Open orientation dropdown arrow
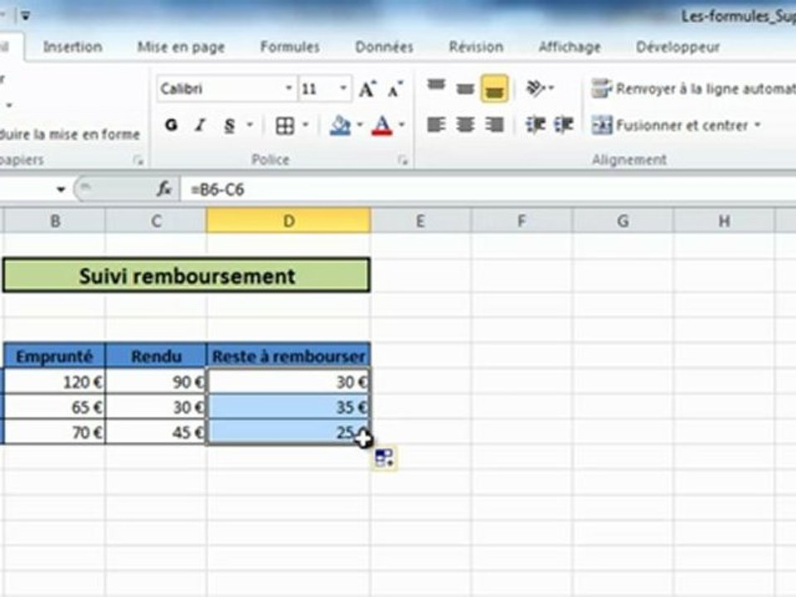Image resolution: width=796 pixels, height=597 pixels. pyautogui.click(x=551, y=89)
